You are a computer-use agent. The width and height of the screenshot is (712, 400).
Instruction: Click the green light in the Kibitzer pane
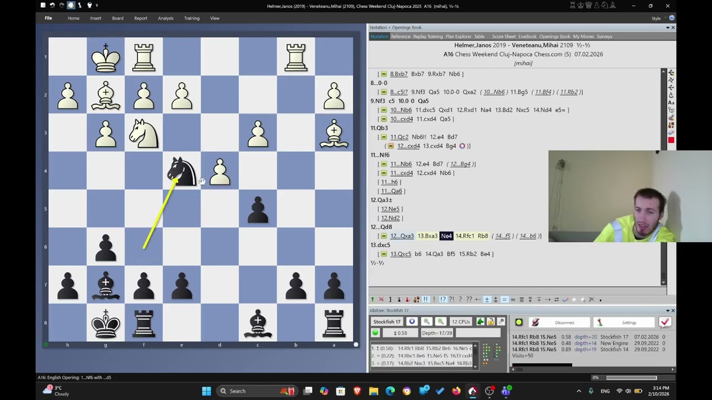point(376,332)
